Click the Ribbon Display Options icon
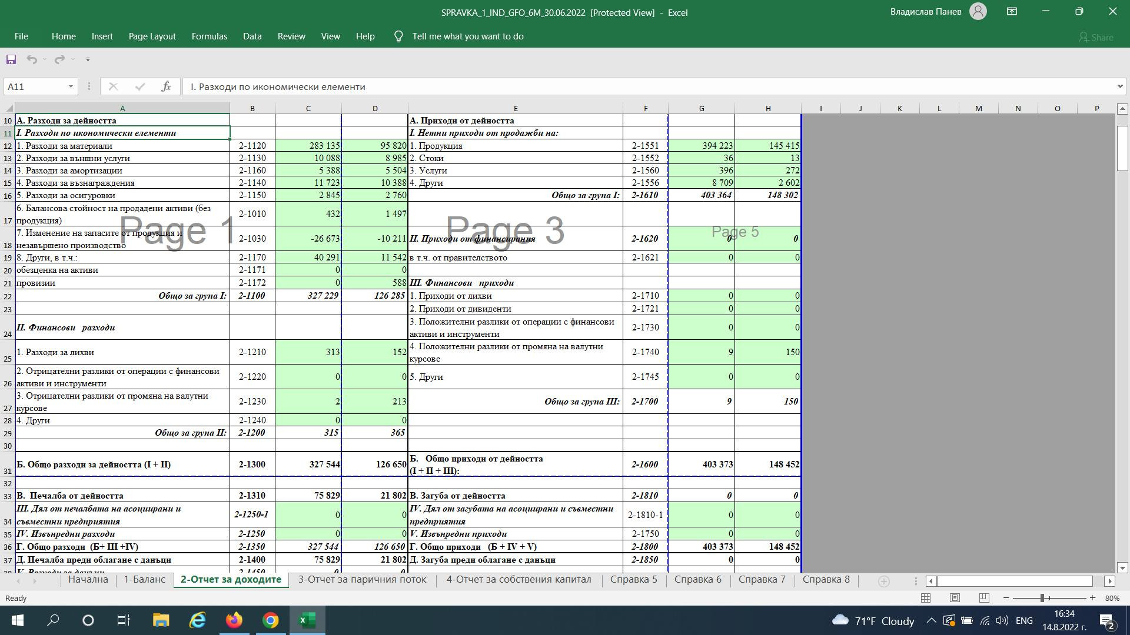This screenshot has width=1130, height=635. (x=1012, y=12)
